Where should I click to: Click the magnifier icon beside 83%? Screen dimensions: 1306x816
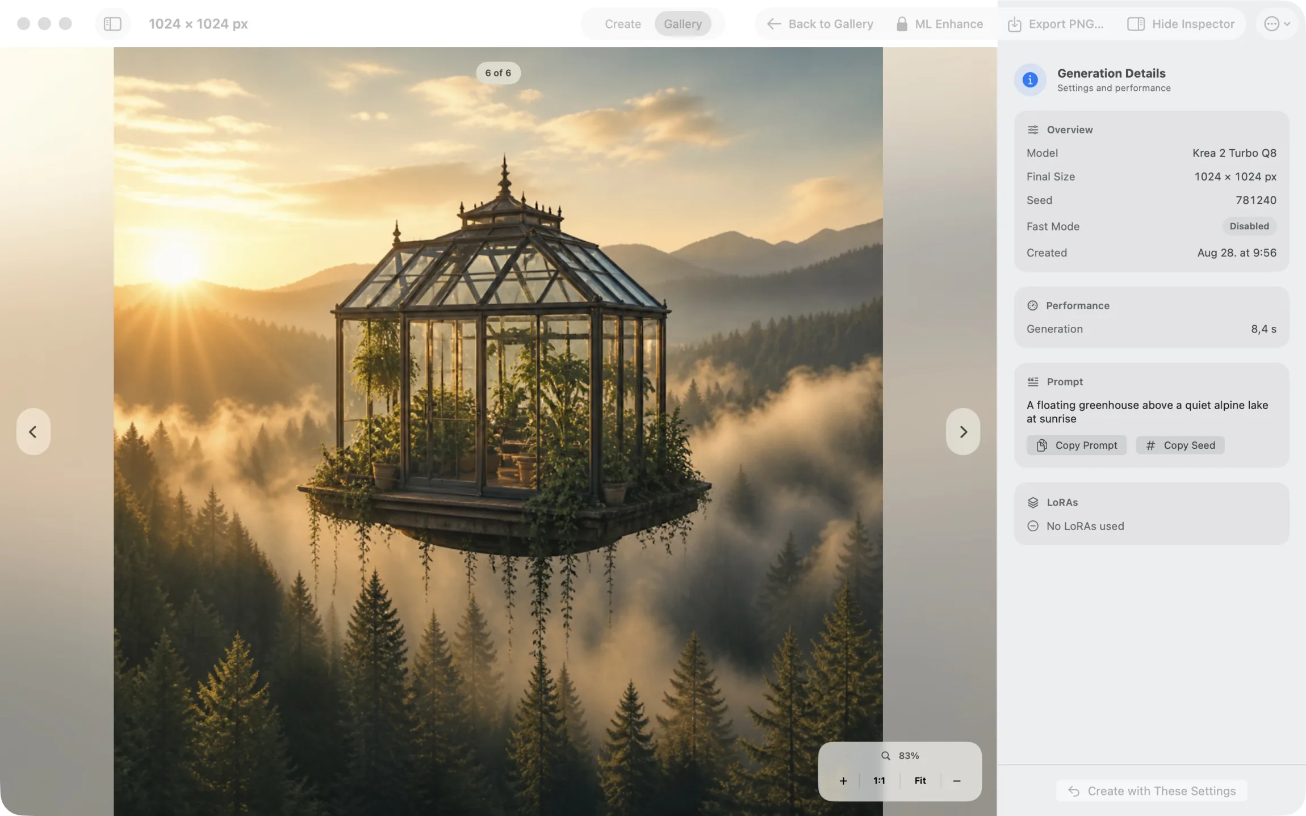tap(885, 756)
